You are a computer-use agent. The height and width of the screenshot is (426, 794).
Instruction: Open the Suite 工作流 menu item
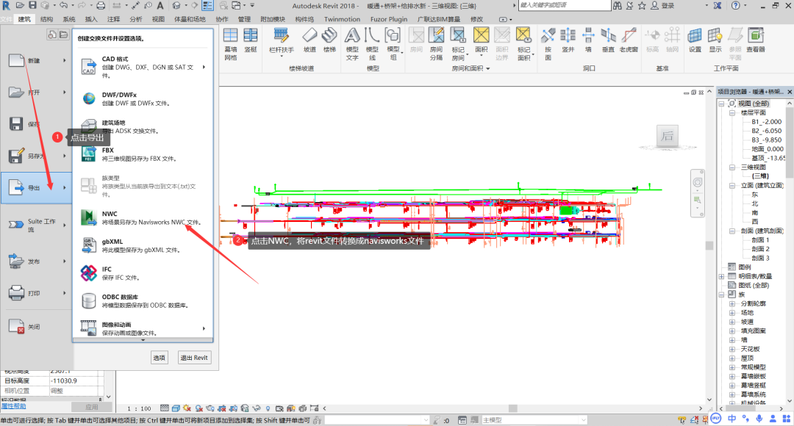pos(37,225)
